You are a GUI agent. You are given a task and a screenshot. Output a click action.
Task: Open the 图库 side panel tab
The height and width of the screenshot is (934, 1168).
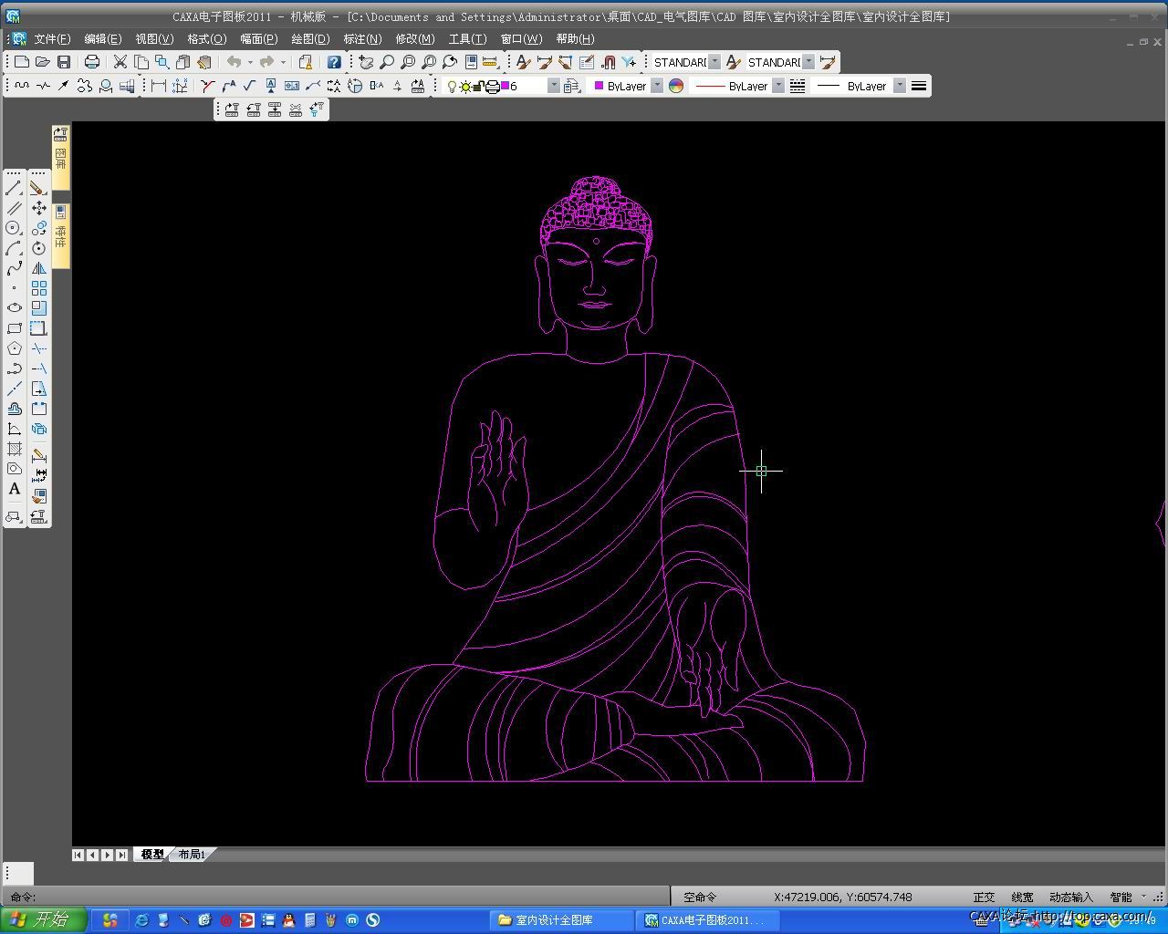(60, 157)
